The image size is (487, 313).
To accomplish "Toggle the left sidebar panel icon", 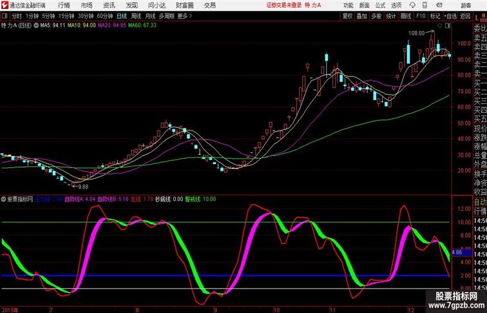I will [x=5, y=16].
